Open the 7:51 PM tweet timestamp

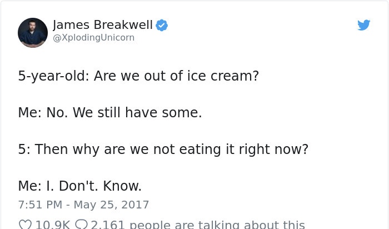pos(40,205)
